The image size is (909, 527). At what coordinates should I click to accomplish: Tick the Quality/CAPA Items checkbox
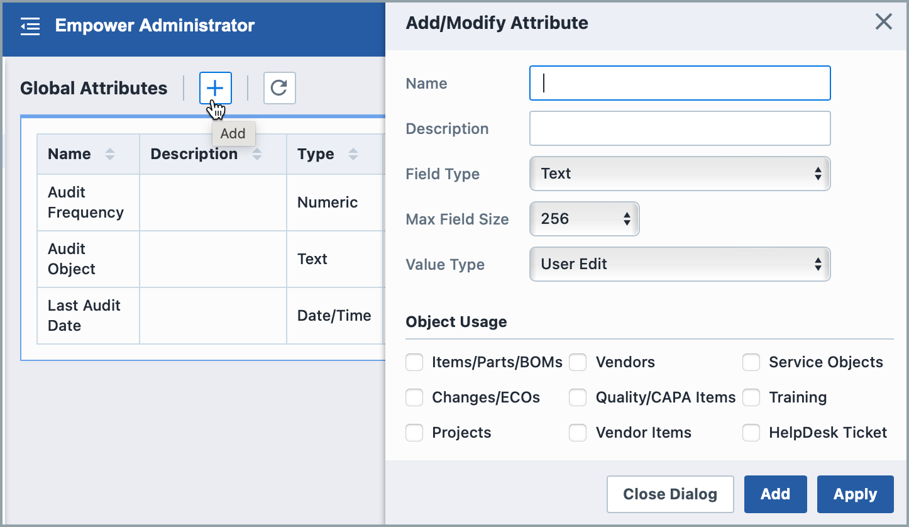click(578, 397)
